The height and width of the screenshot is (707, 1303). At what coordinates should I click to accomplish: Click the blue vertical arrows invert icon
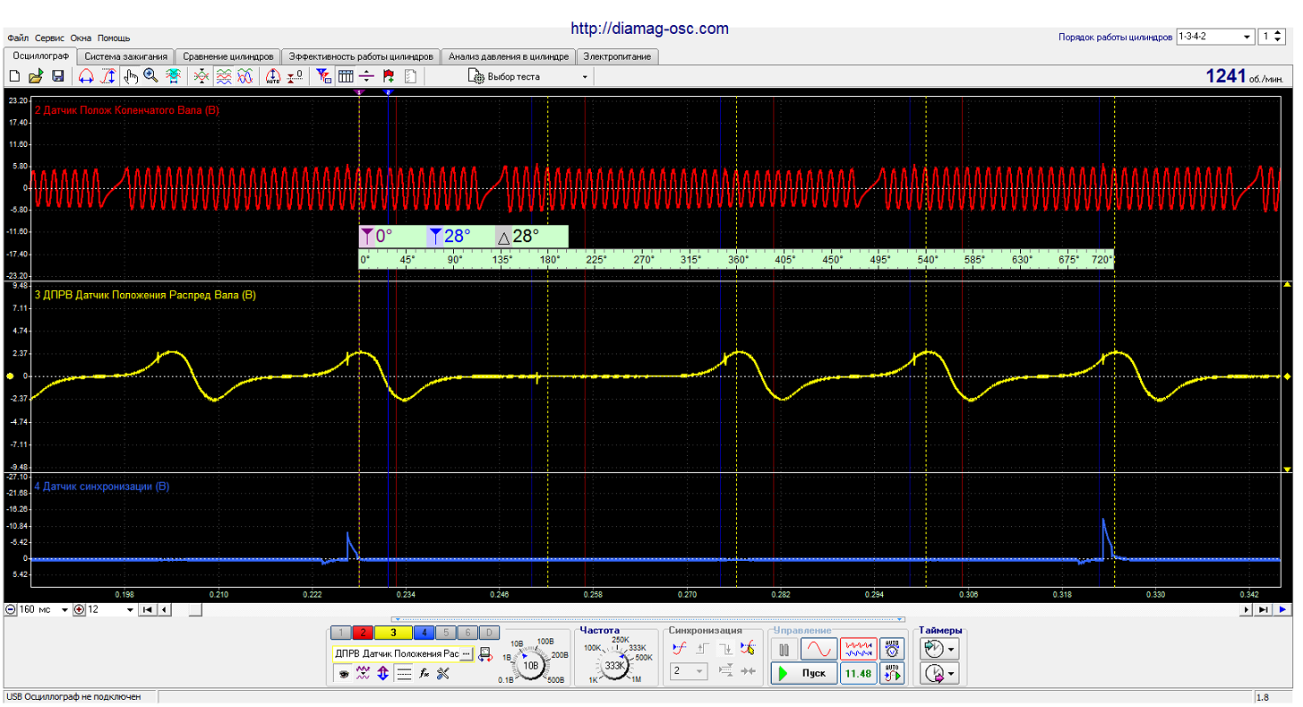[x=382, y=674]
